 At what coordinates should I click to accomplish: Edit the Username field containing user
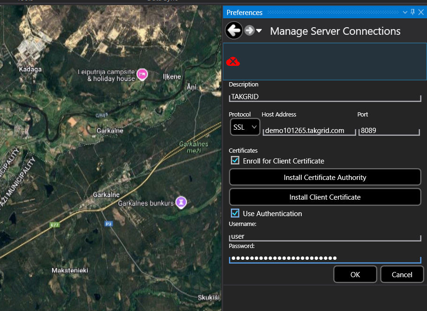[x=325, y=236]
